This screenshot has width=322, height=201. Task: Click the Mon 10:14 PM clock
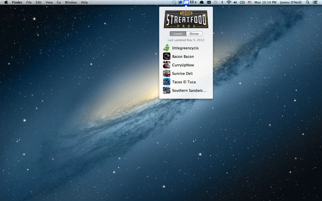point(265,2)
